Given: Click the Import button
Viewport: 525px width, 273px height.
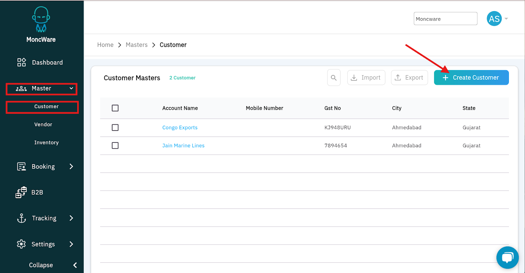Looking at the screenshot, I should click(x=366, y=78).
